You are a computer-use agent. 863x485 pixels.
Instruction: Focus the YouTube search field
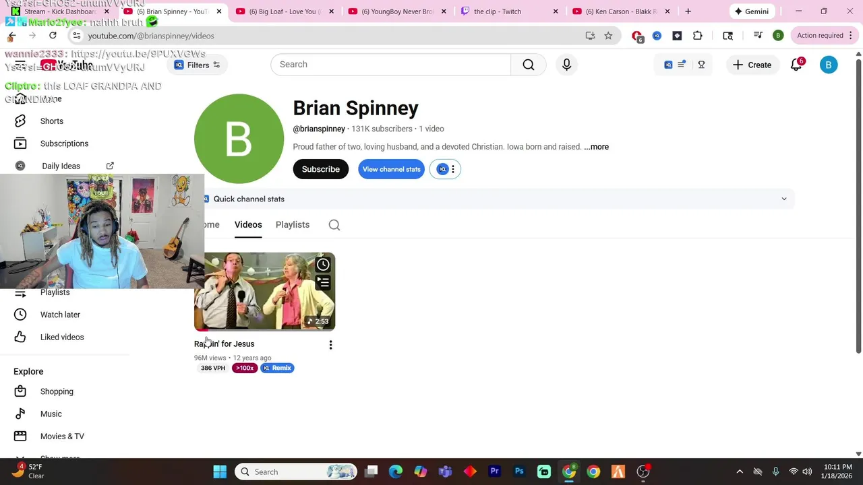pos(391,65)
